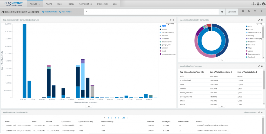Edit the Application Tags Summary panel
Viewport: 266px width, 134px height.
click(259, 66)
